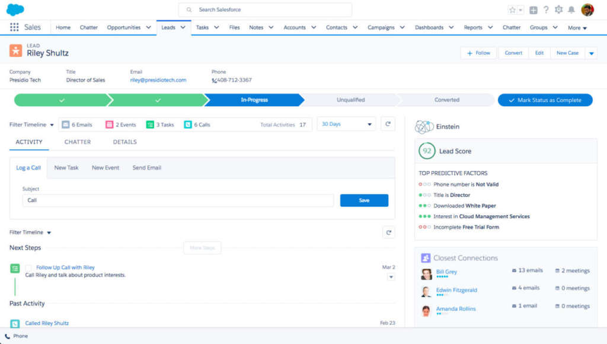Open the user profile avatar
This screenshot has width=607, height=344.
587,10
